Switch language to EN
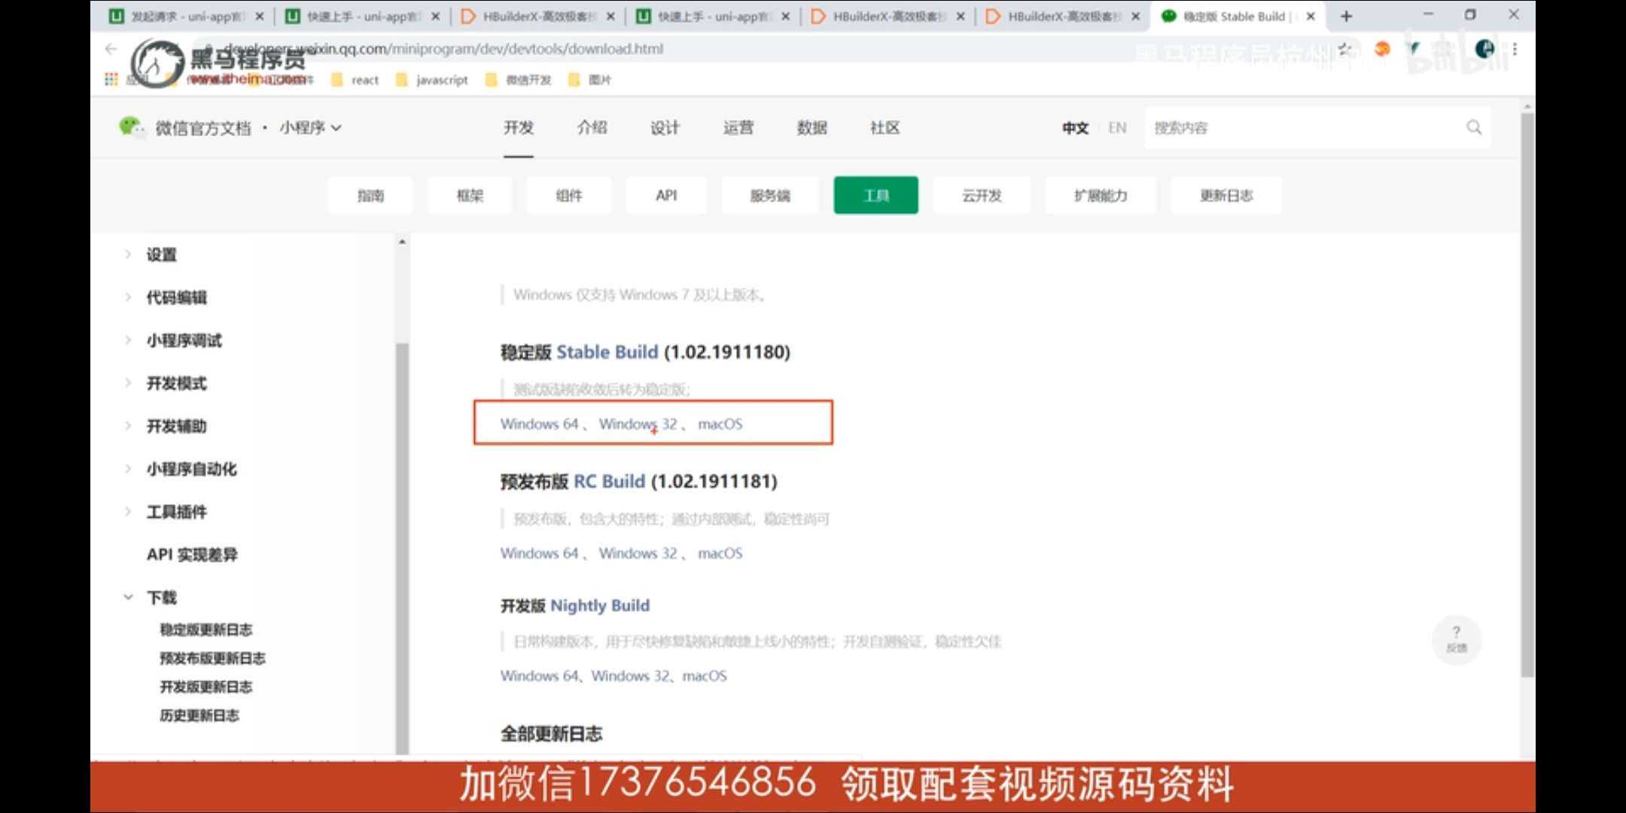Image resolution: width=1626 pixels, height=813 pixels. click(x=1117, y=128)
